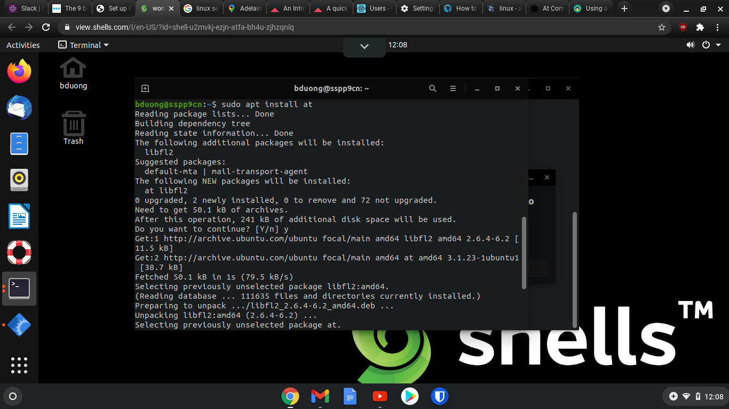The height and width of the screenshot is (409, 729).
Task: Reload the page in Chrome
Action: (46, 27)
